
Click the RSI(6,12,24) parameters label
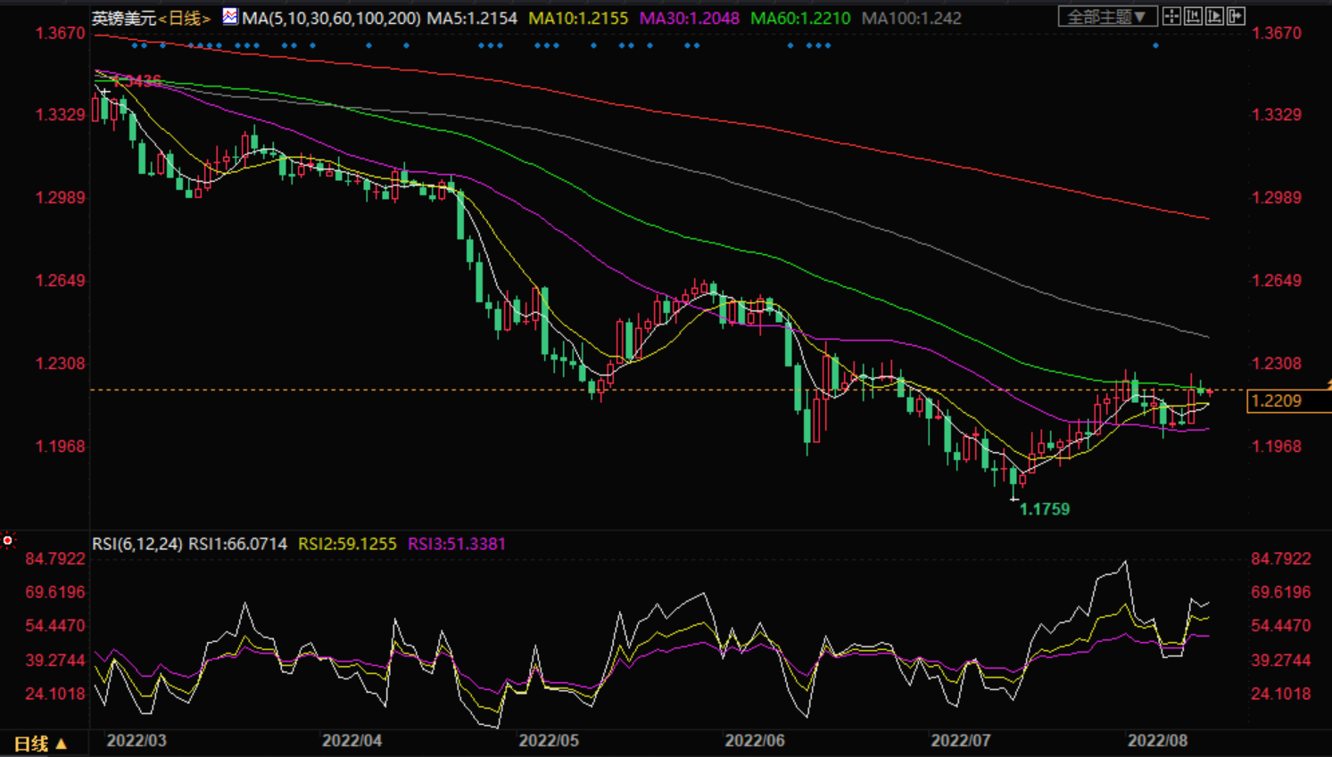click(137, 544)
